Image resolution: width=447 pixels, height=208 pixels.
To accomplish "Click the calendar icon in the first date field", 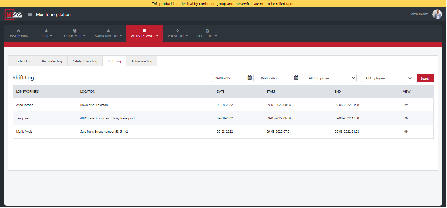I will pos(250,78).
